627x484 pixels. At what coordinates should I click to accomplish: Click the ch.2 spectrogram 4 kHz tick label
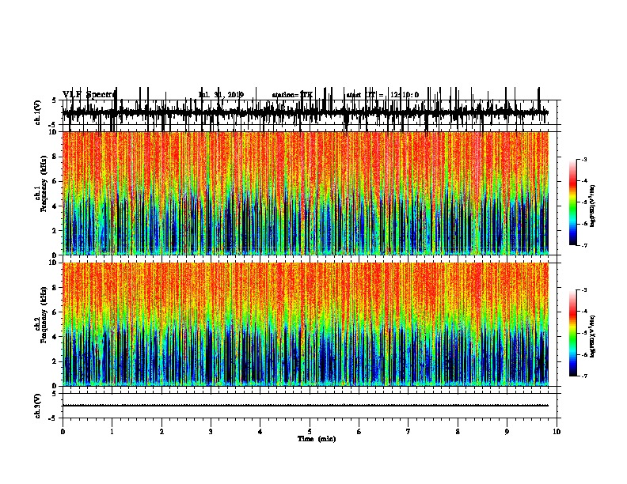point(55,337)
